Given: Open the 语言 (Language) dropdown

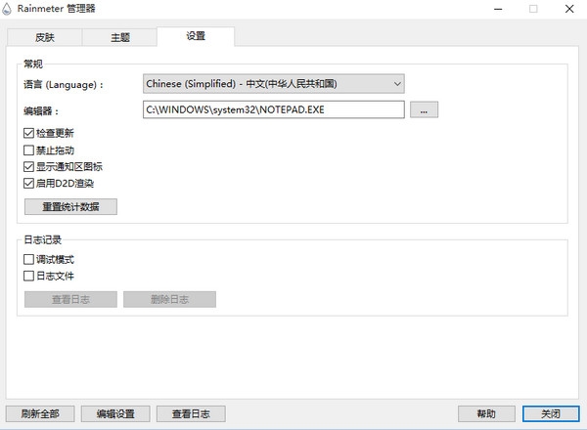Looking at the screenshot, I should tap(273, 84).
